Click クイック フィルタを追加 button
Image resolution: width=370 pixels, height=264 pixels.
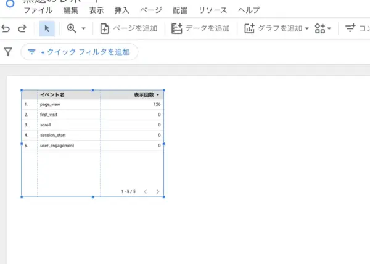(x=80, y=52)
